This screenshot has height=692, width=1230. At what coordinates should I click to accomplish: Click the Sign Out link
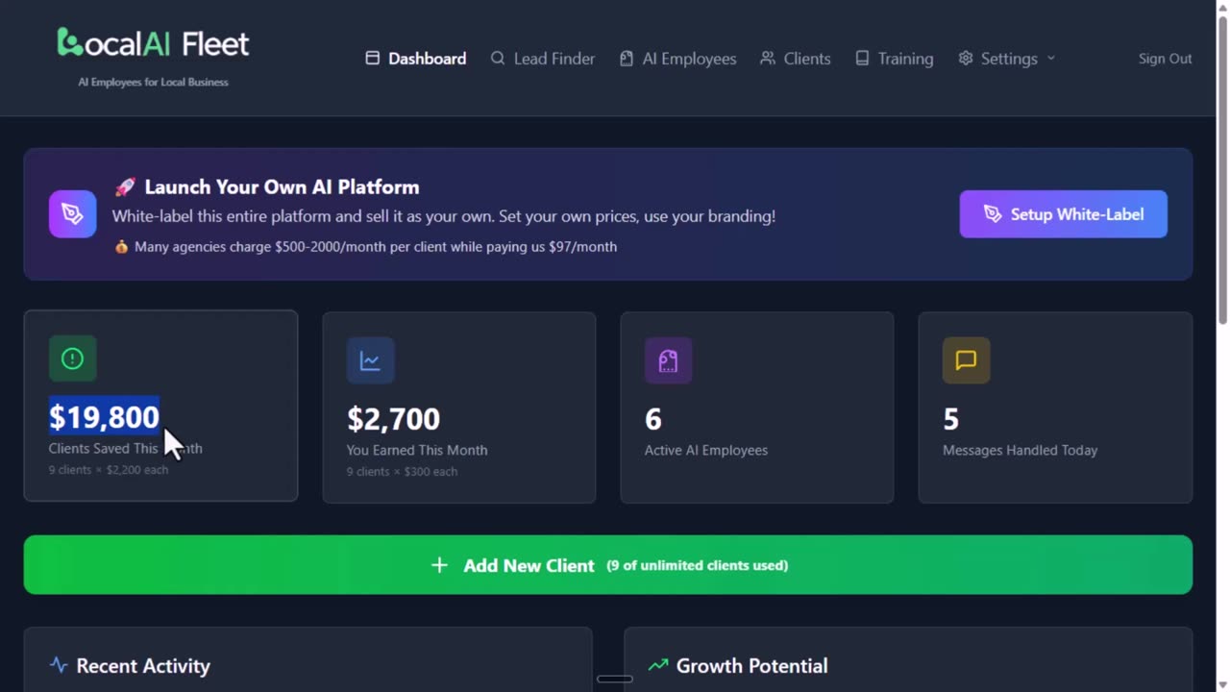[x=1165, y=59]
